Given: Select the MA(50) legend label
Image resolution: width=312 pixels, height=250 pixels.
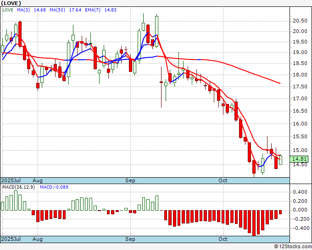Looking at the screenshot, I should click(57, 10).
